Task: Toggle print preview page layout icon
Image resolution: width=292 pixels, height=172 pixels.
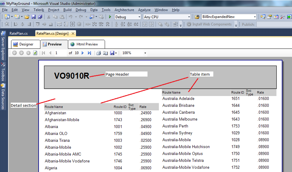Action: 105,53
